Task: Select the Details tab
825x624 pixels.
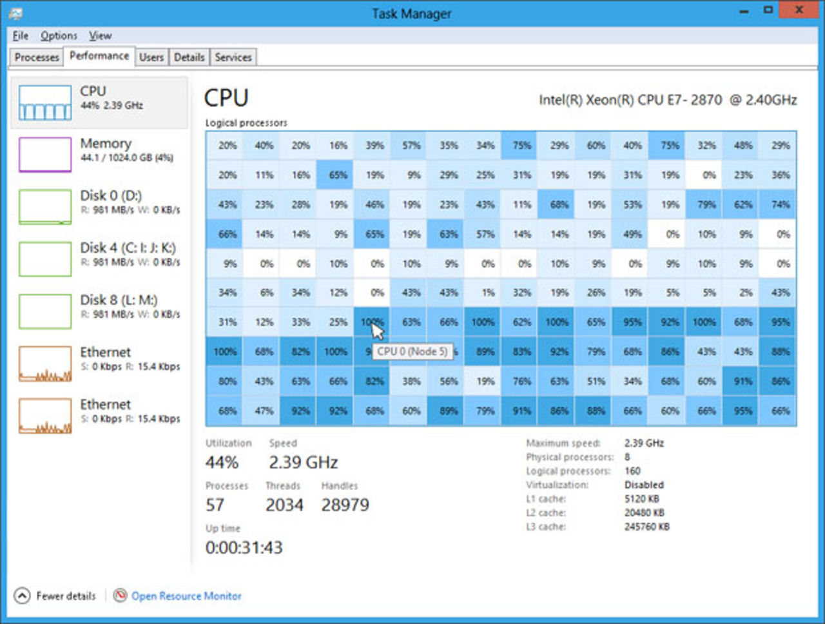Action: click(189, 57)
